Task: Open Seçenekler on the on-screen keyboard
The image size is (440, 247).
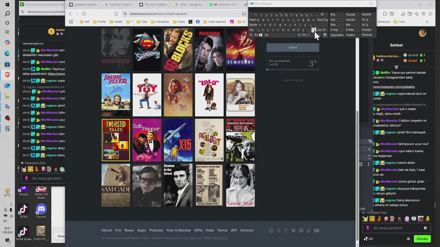Action: (337, 35)
